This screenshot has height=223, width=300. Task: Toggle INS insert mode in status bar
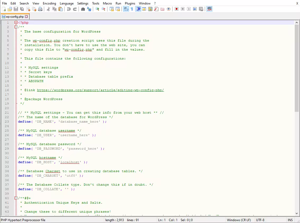pos(290,220)
